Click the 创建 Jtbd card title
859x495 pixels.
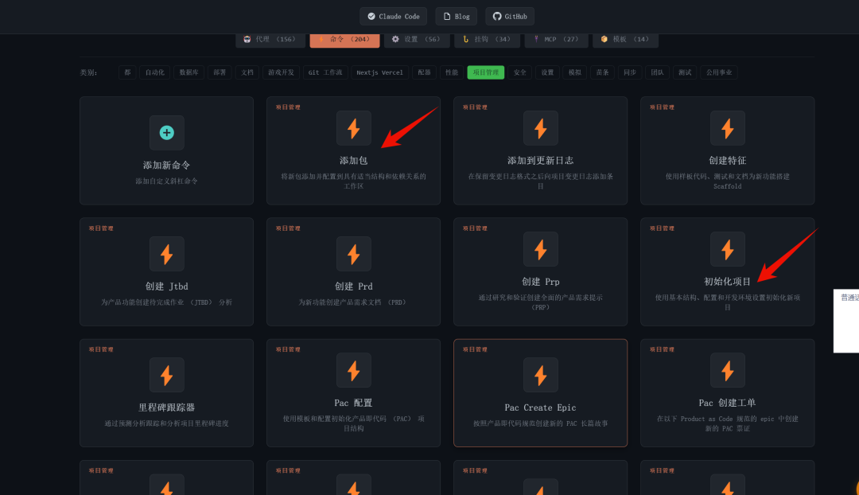[166, 286]
